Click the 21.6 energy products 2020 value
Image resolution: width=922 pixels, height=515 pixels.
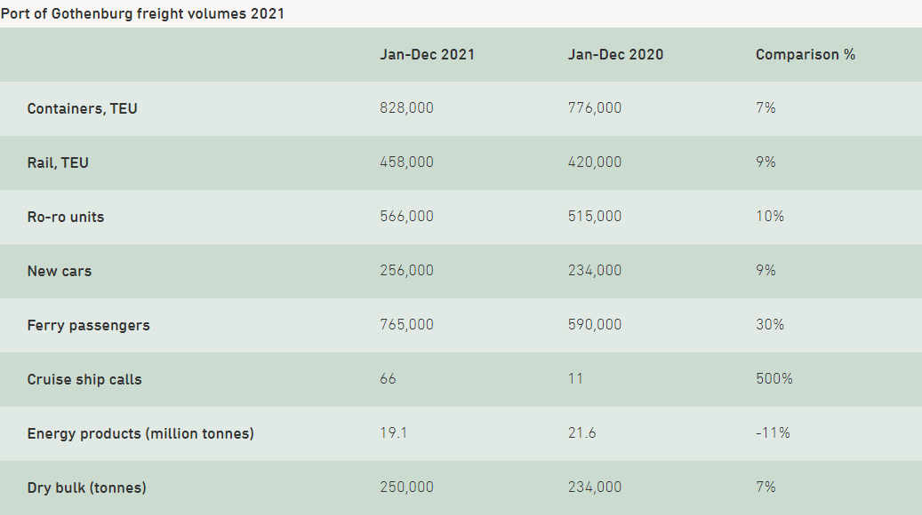pyautogui.click(x=581, y=432)
